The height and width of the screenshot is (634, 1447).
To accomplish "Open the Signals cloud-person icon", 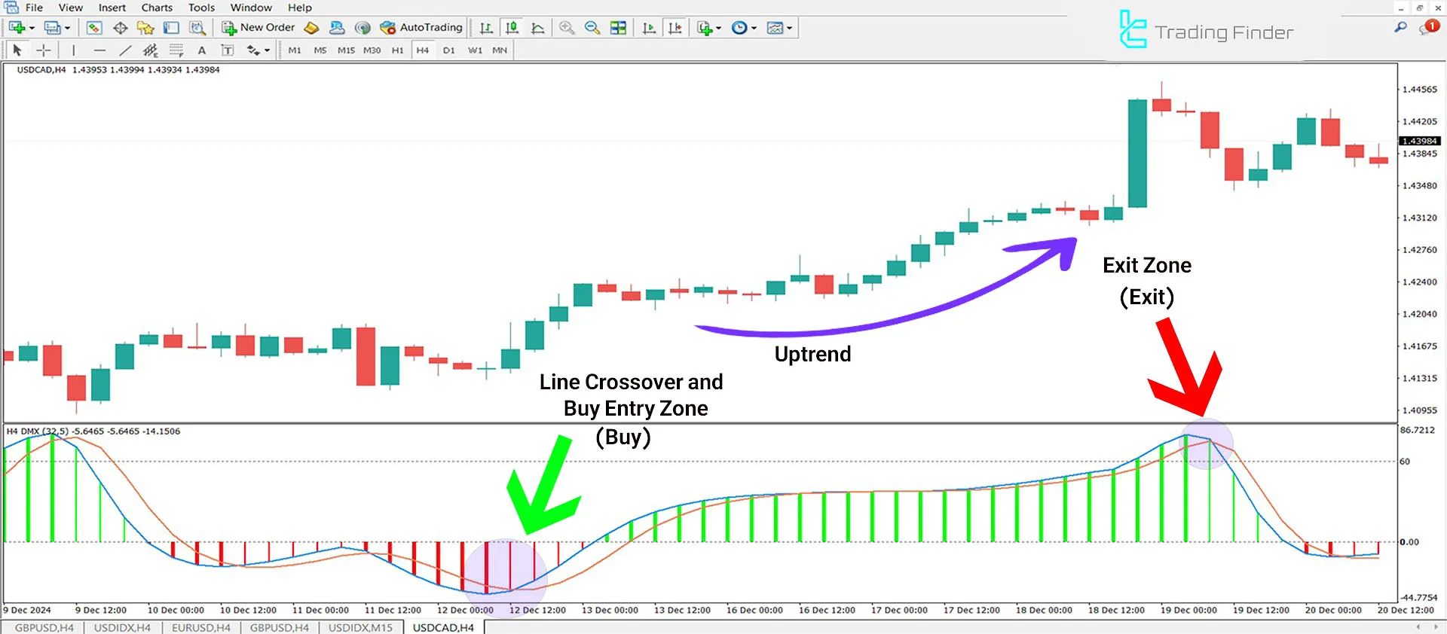I will click(337, 28).
